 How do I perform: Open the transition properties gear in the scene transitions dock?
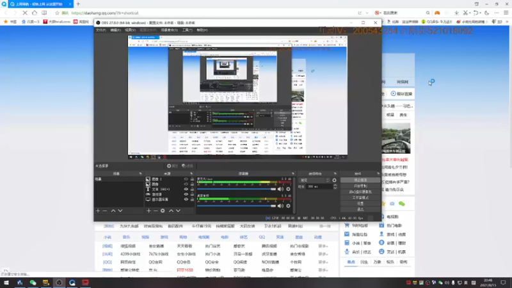pos(334,180)
